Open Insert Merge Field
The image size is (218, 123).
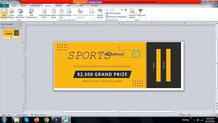pos(44,13)
